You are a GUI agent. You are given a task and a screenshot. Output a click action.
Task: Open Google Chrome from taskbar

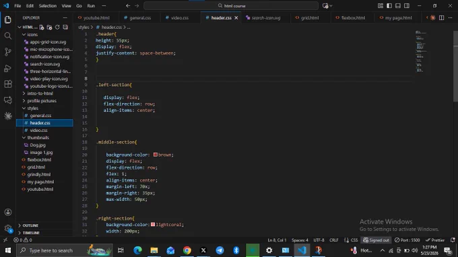187,250
